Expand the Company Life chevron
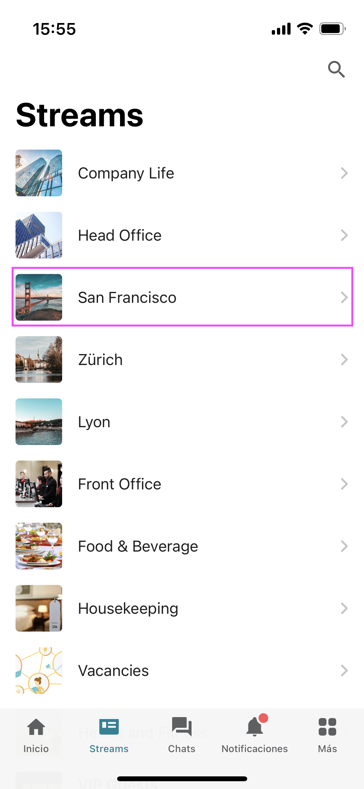 (344, 173)
